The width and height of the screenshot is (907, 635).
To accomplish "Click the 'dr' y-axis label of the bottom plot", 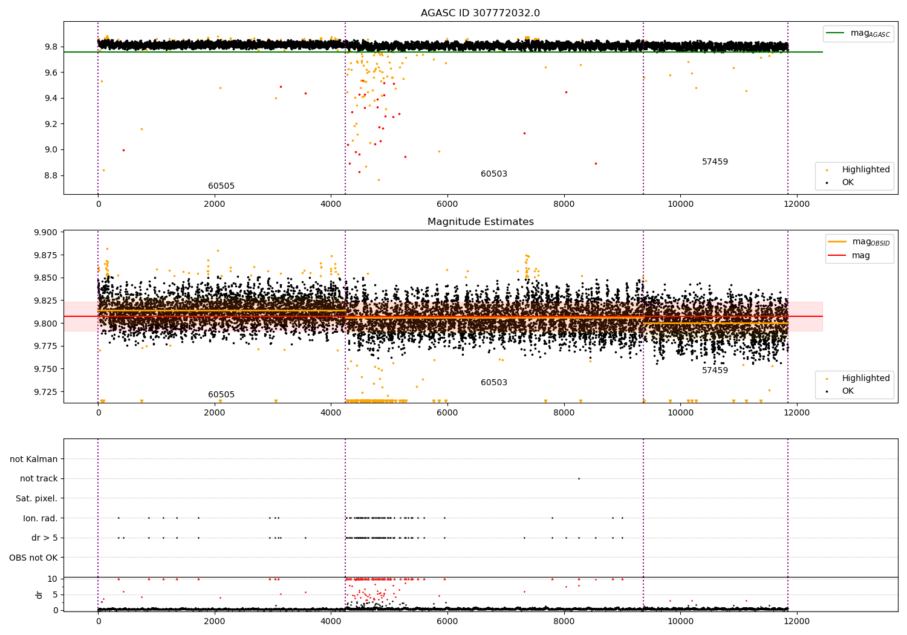I will 39,594.
